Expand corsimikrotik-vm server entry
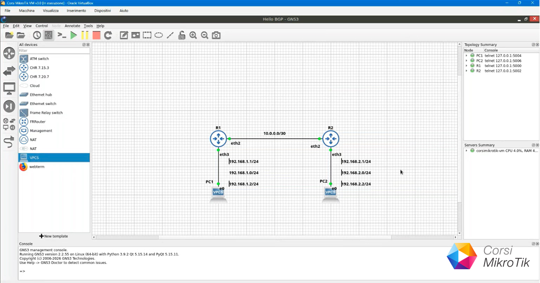The image size is (540, 283). [x=467, y=150]
